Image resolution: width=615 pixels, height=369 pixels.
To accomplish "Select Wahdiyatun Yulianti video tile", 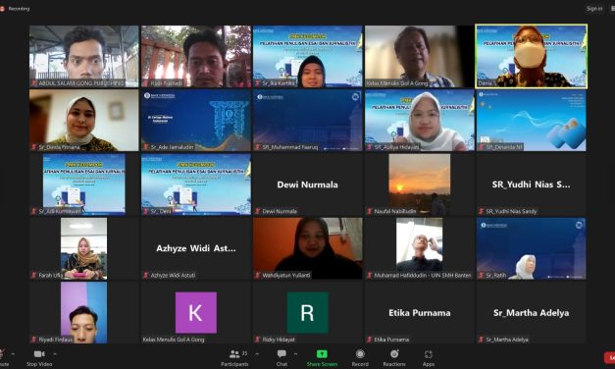I will (x=308, y=248).
